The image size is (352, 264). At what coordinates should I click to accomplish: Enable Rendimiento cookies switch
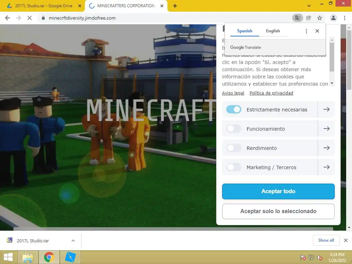pyautogui.click(x=234, y=148)
